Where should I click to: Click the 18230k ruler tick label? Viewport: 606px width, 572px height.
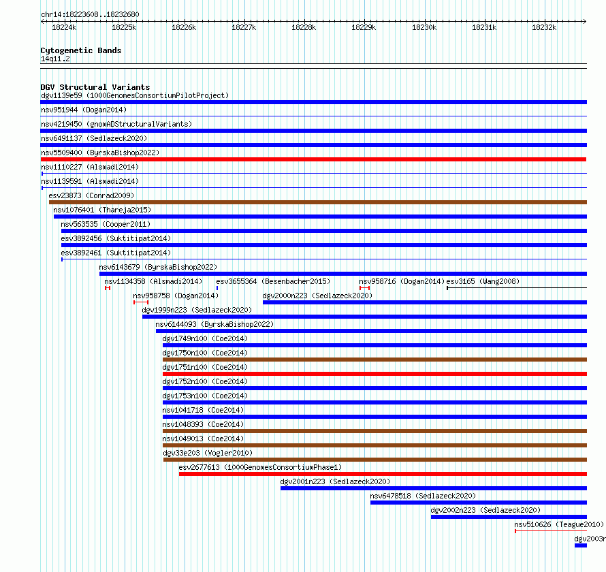tap(424, 27)
